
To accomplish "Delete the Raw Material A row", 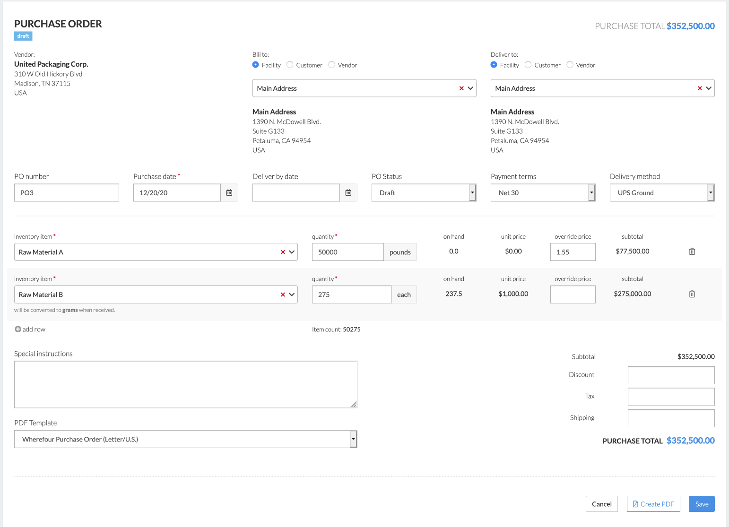I will coord(692,251).
